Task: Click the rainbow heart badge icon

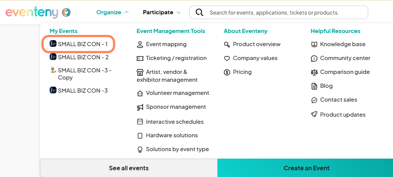Action: (x=66, y=12)
